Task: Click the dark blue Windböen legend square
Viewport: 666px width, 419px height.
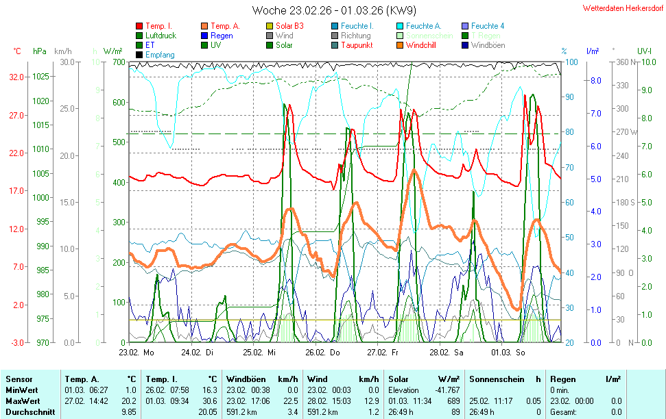Action: pyautogui.click(x=465, y=45)
